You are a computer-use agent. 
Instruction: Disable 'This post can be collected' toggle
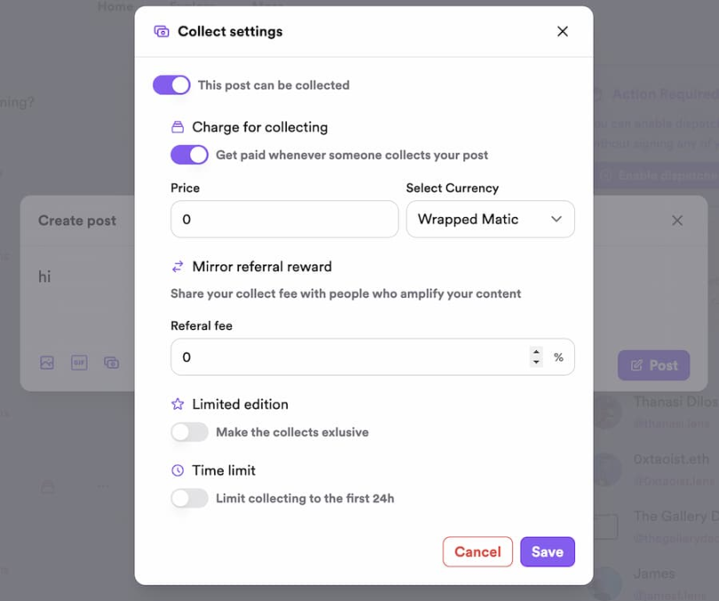[171, 85]
